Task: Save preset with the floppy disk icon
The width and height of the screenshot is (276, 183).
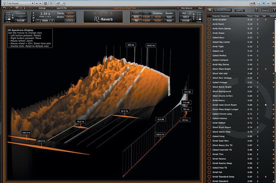Action: [x=45, y=3]
